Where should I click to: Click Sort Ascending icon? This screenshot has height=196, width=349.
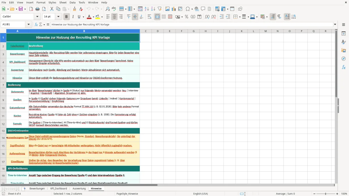coord(147,9)
